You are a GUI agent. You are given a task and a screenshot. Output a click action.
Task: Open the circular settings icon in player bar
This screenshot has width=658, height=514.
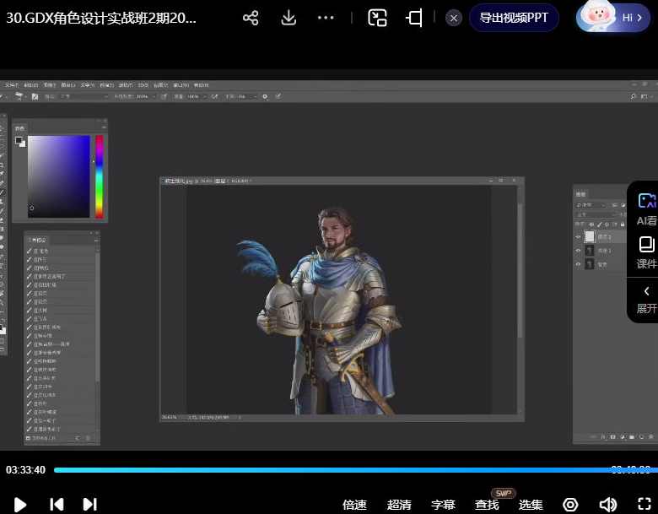[570, 504]
